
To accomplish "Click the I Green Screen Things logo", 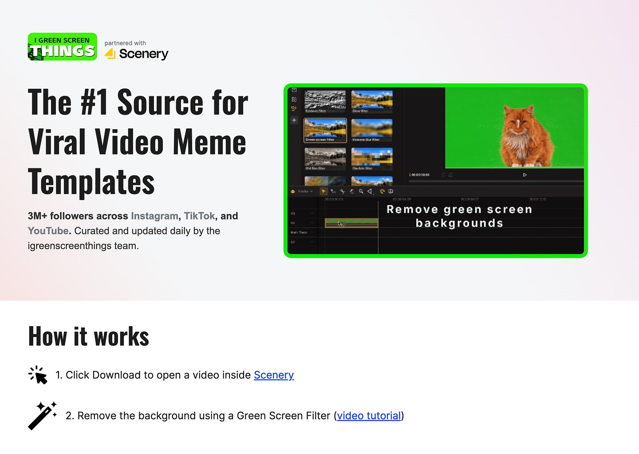I will [62, 47].
